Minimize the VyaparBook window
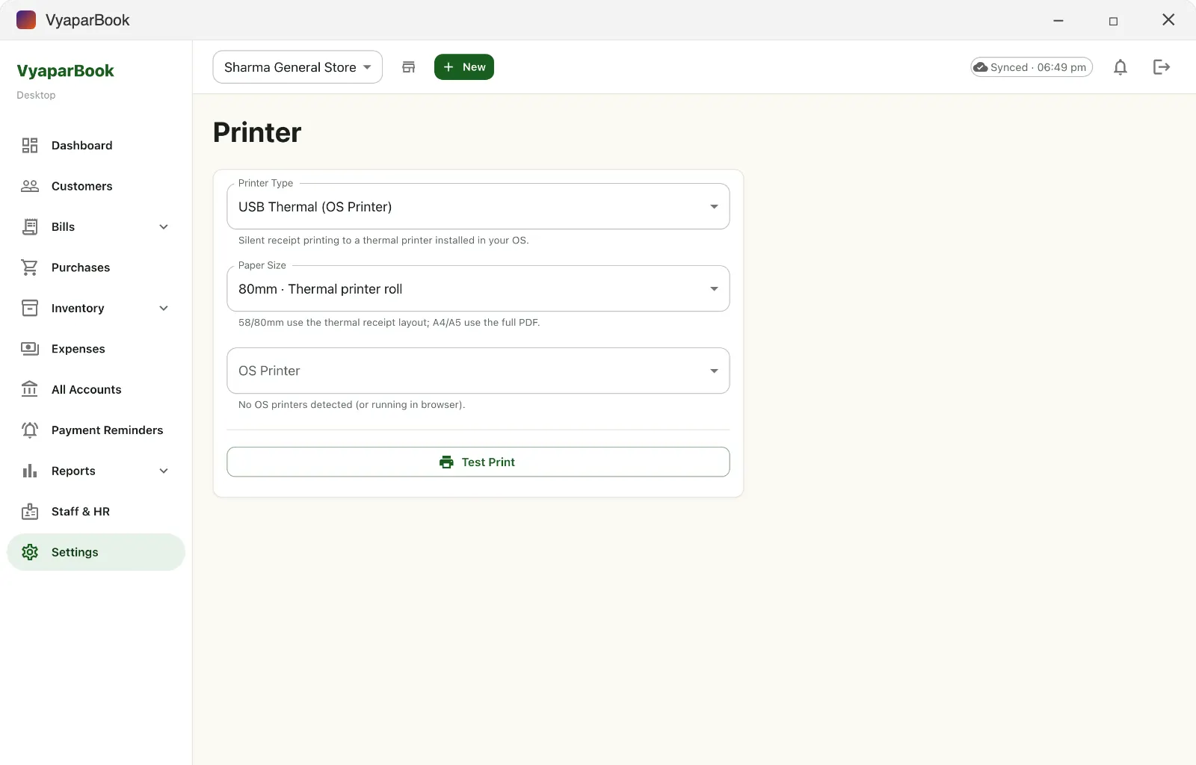Screen dimensions: 1196x765 pyautogui.click(x=1058, y=20)
